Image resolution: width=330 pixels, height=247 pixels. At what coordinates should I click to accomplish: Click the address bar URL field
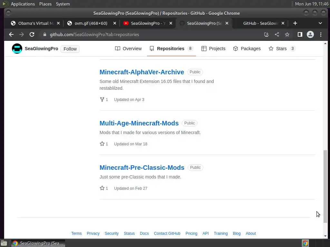151,34
